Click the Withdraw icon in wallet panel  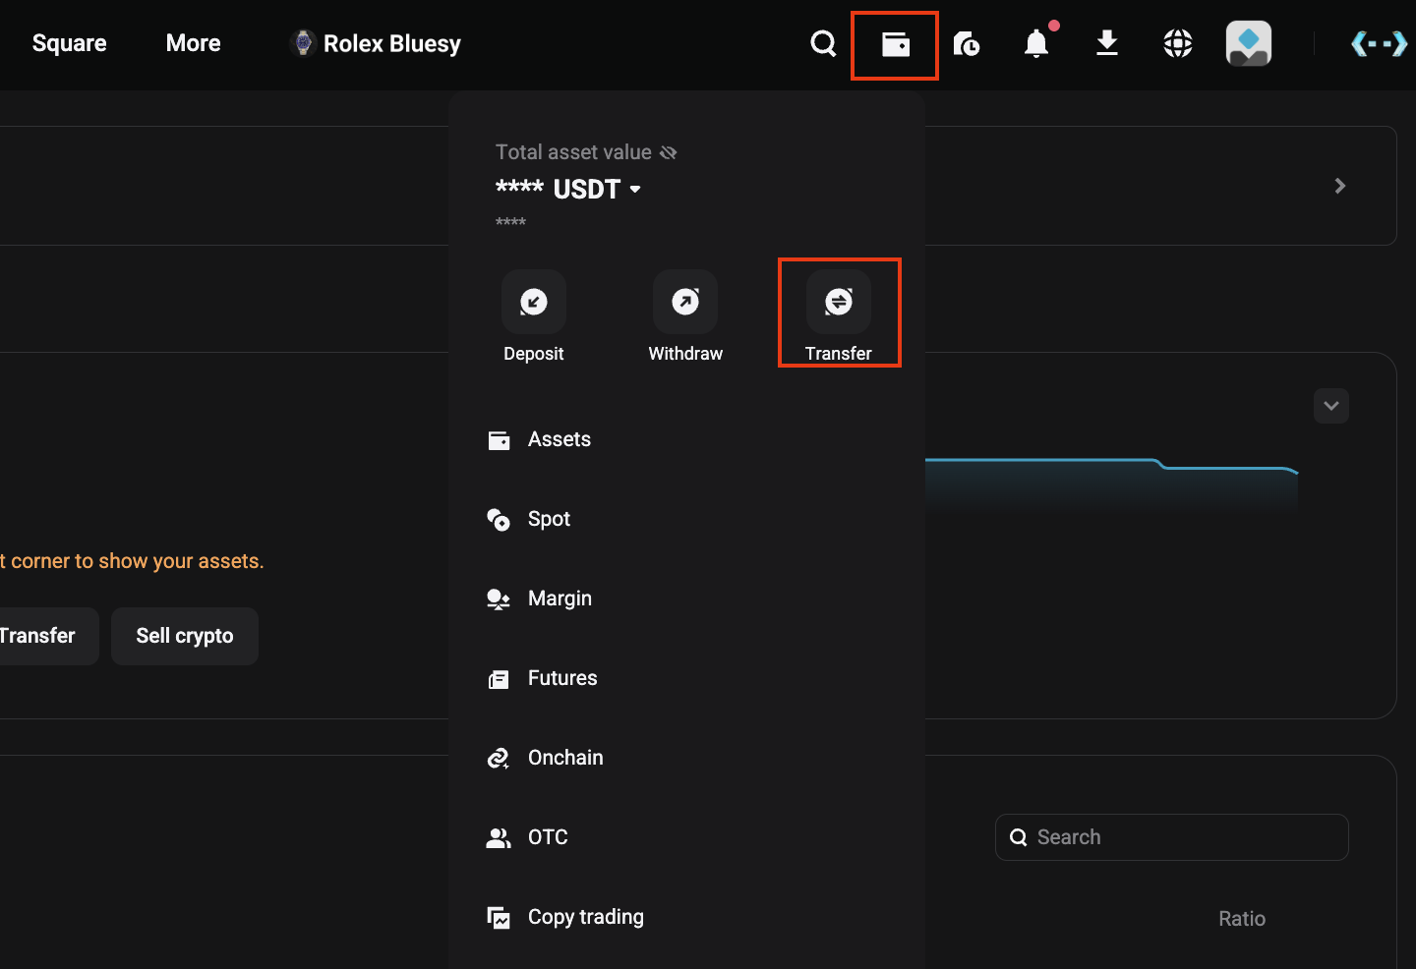tap(685, 302)
